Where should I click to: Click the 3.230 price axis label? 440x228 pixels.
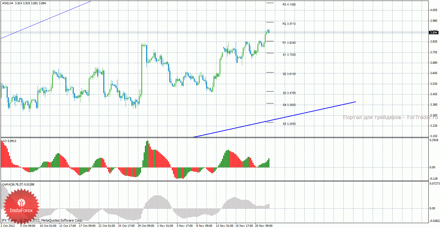click(434, 126)
